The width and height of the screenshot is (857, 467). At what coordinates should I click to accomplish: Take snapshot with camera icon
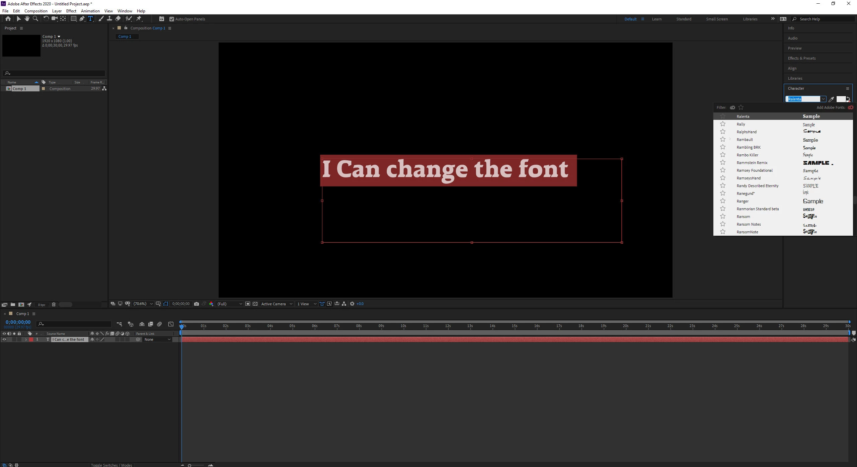click(197, 304)
